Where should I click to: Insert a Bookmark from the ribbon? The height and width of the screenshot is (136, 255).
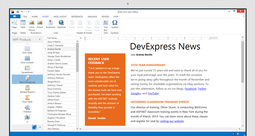coord(50,24)
